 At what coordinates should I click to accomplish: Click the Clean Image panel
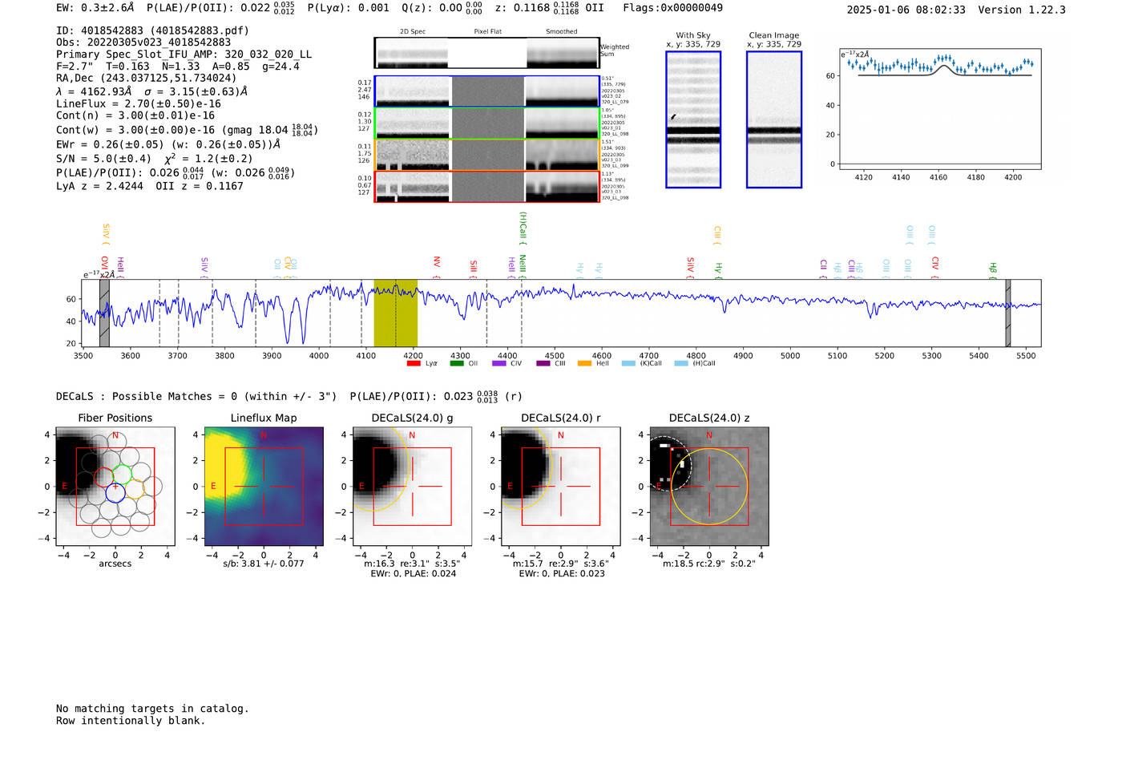[774, 119]
